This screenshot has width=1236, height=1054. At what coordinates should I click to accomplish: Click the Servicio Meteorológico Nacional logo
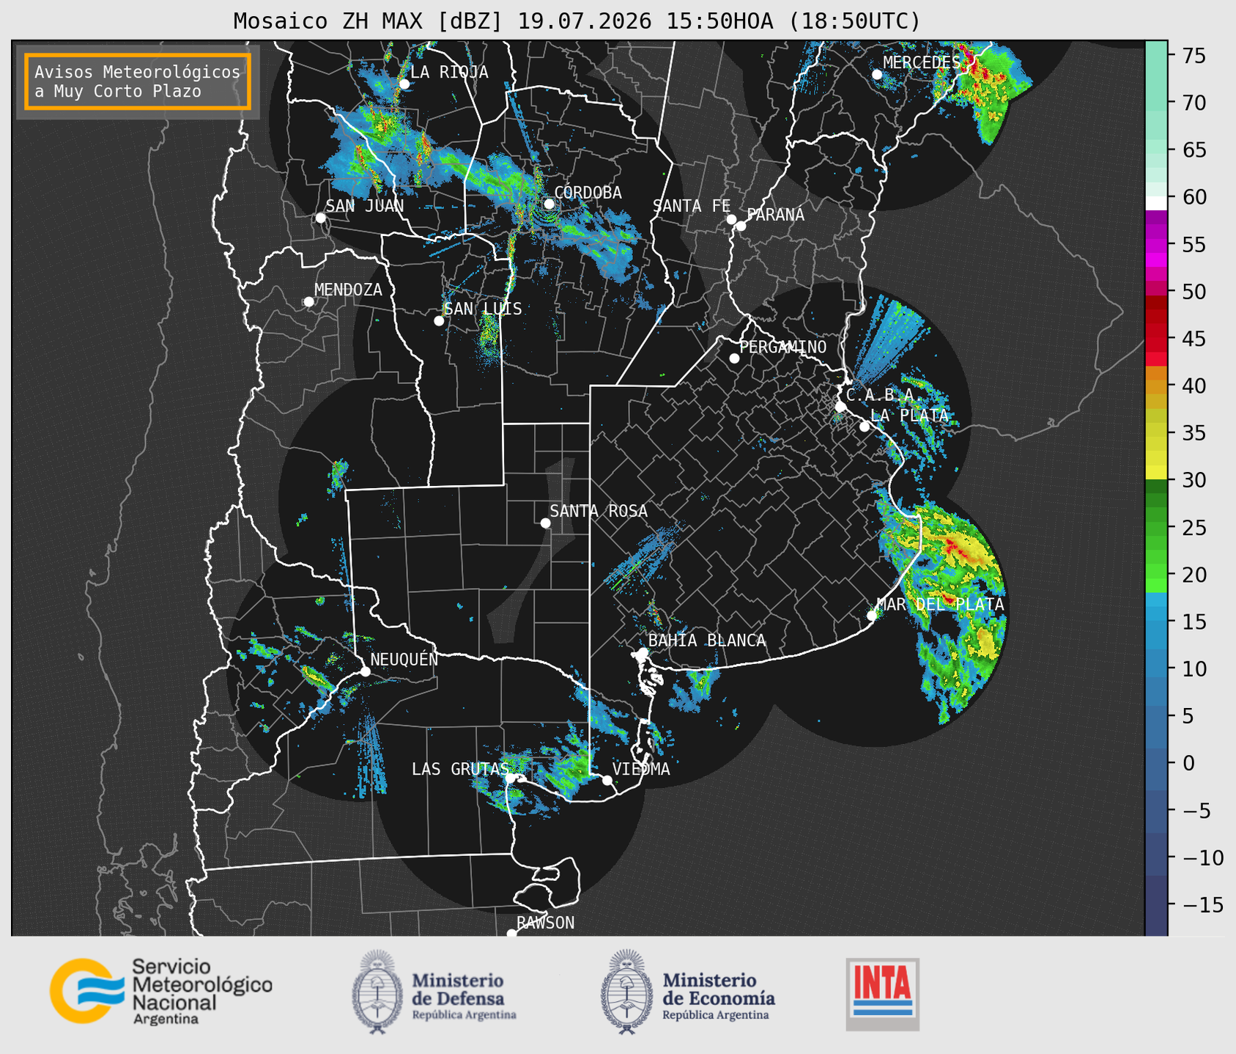(161, 991)
